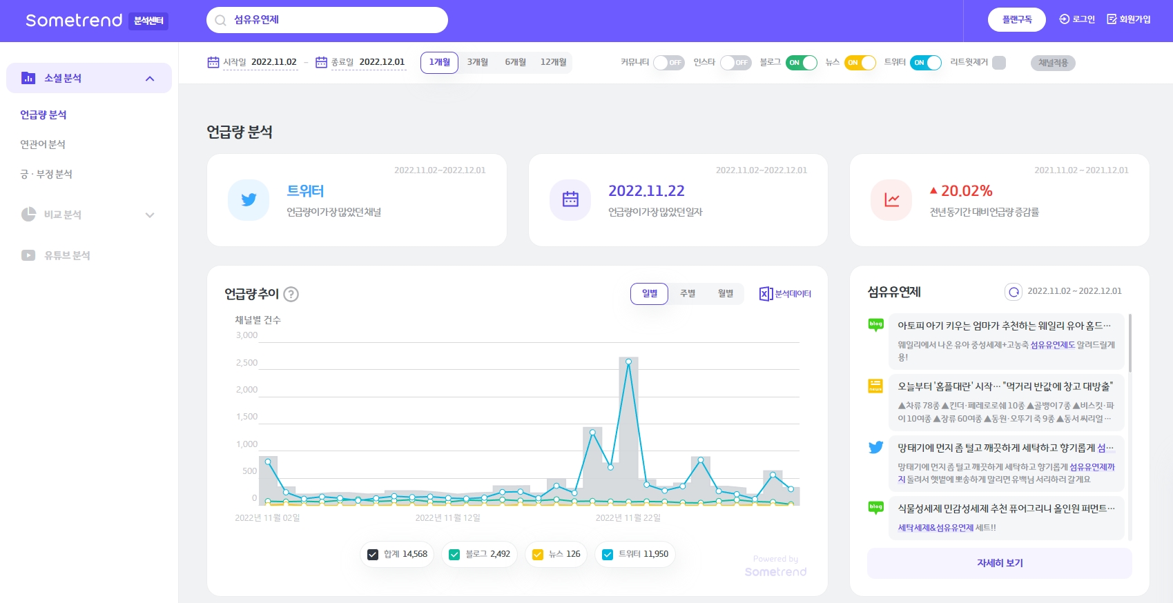The image size is (1173, 603).
Task: Click the calendar icon in 2022.11.22 card
Action: tap(570, 200)
